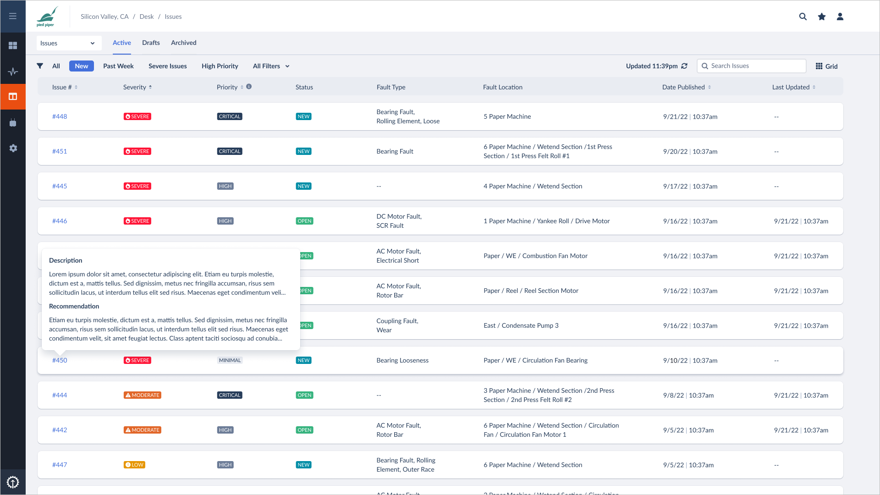
Task: Apply the Past Week filter
Action: [118, 66]
